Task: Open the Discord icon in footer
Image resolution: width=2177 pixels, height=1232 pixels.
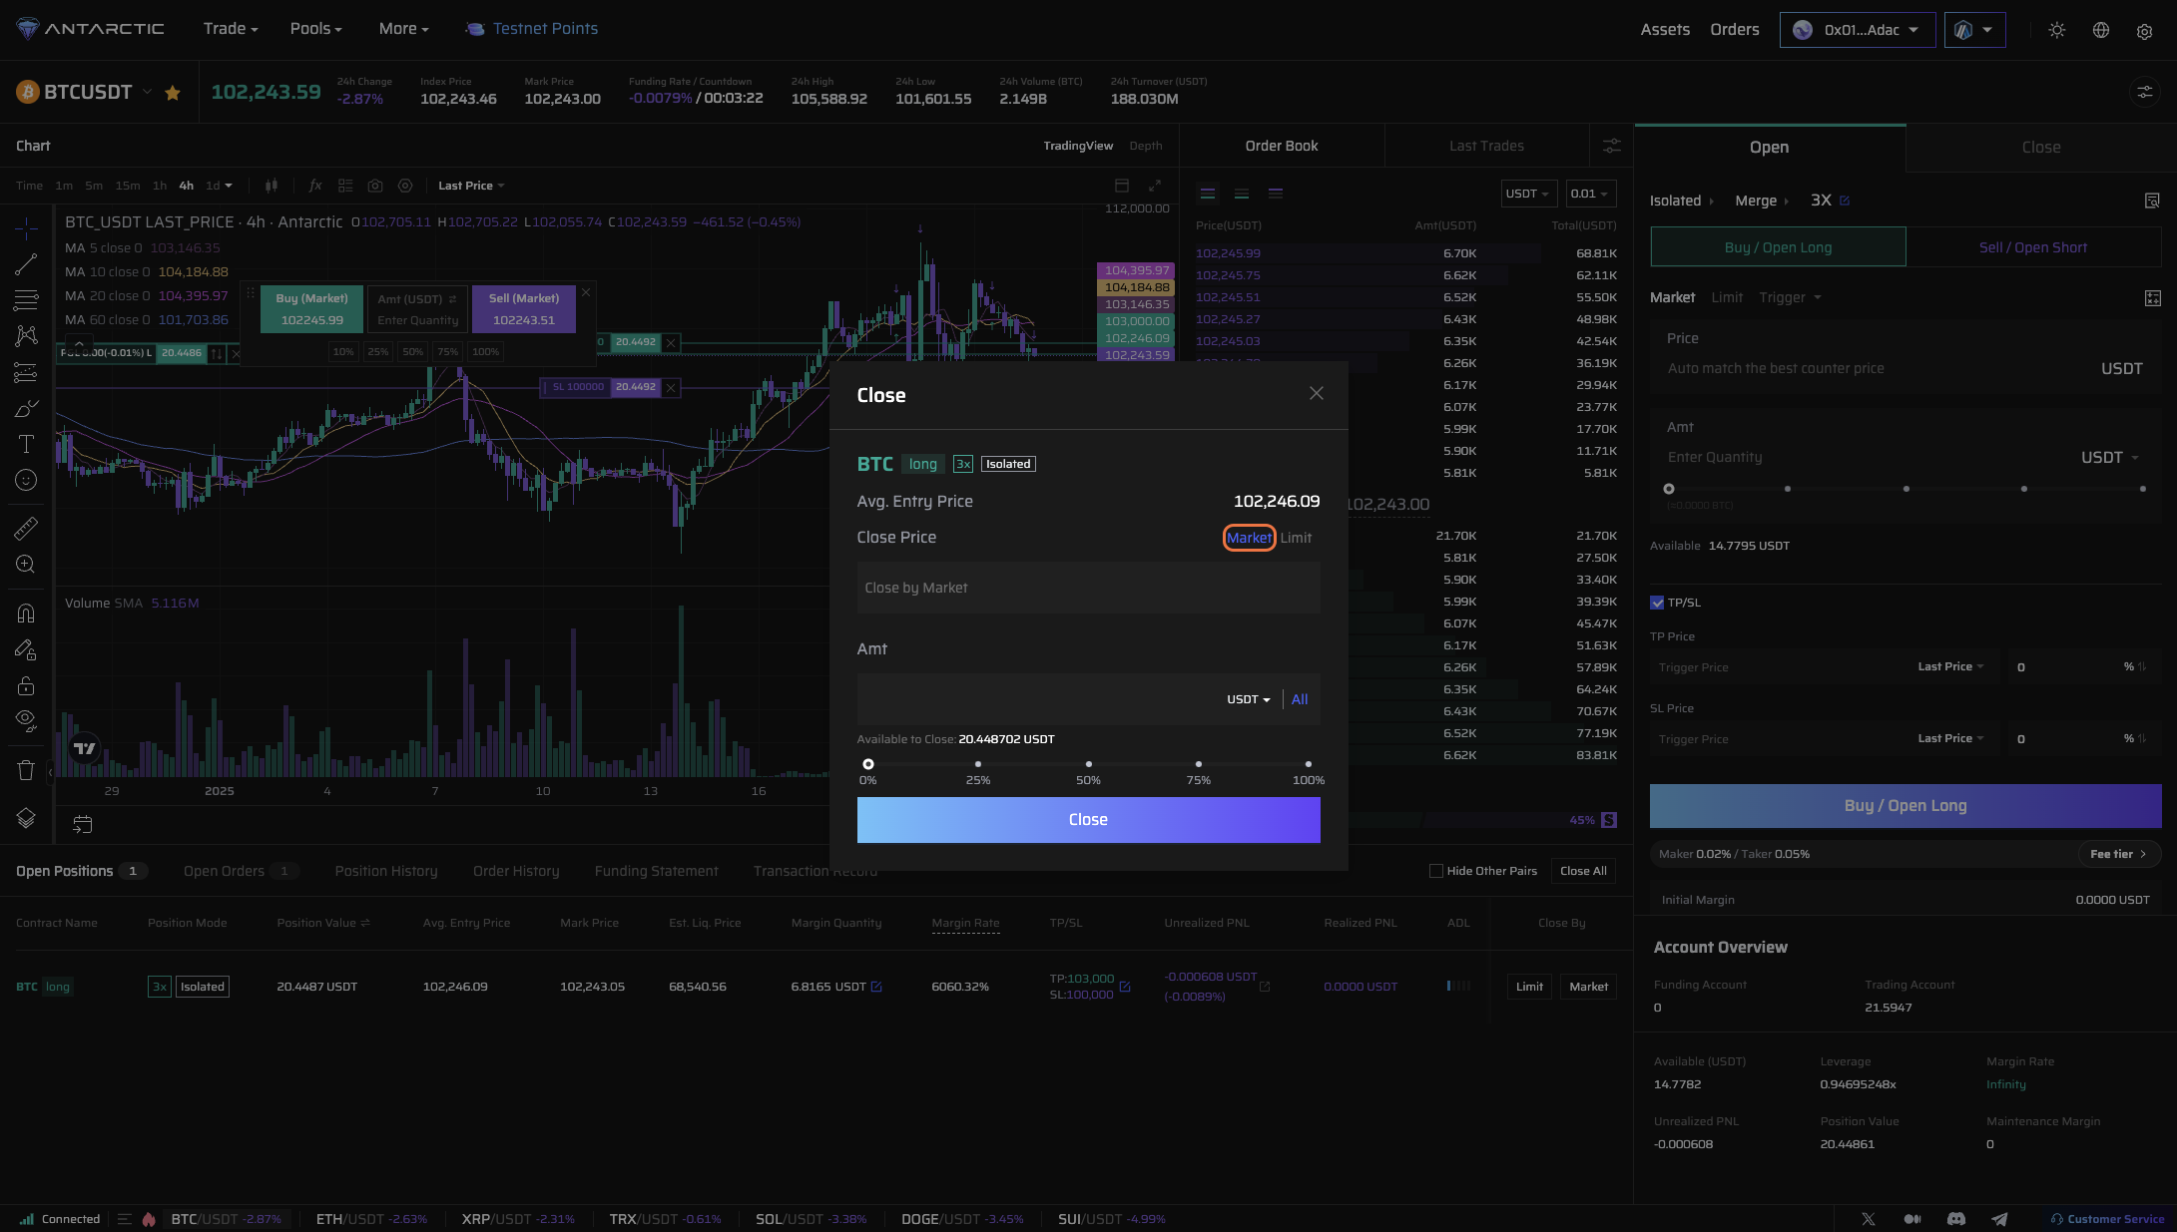Action: point(1956,1219)
